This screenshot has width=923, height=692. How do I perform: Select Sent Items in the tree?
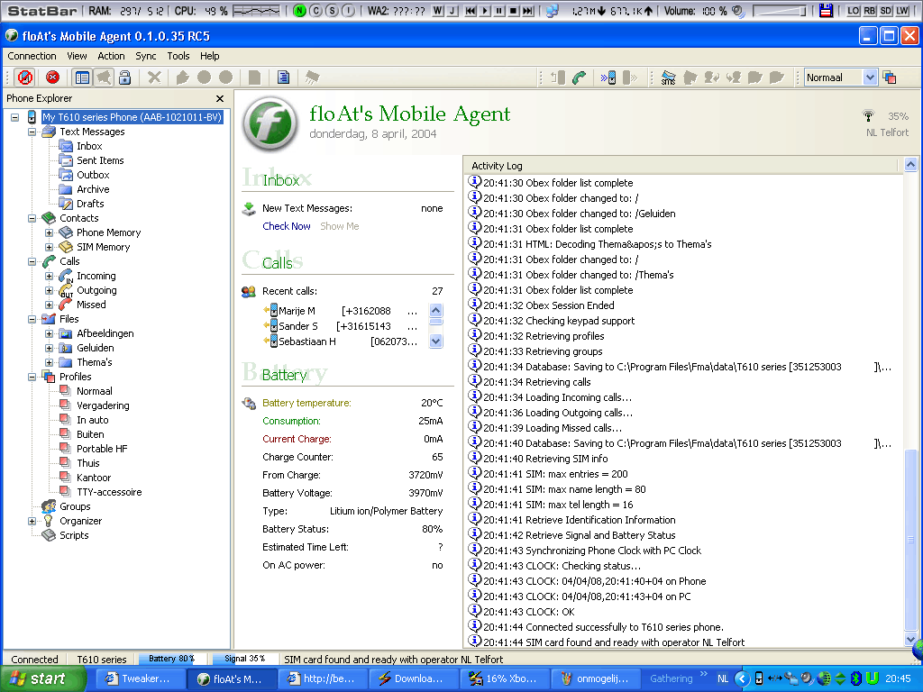pyautogui.click(x=100, y=160)
